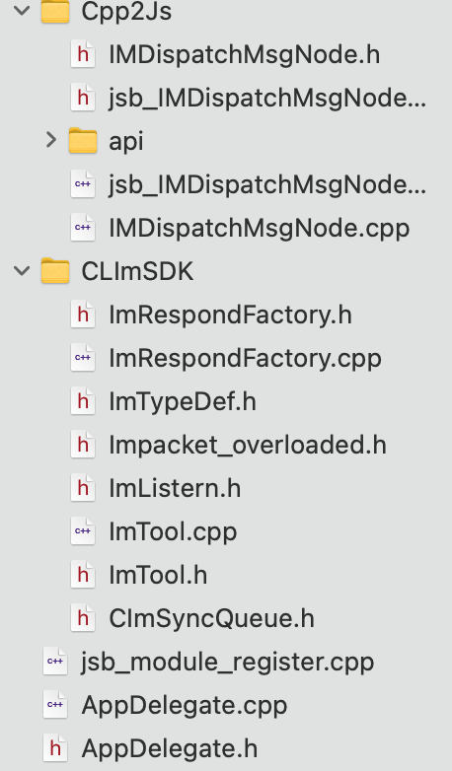This screenshot has height=771, width=452.
Task: Select the truncated jsb_IMDispatchMsgNode header file
Action: click(267, 98)
